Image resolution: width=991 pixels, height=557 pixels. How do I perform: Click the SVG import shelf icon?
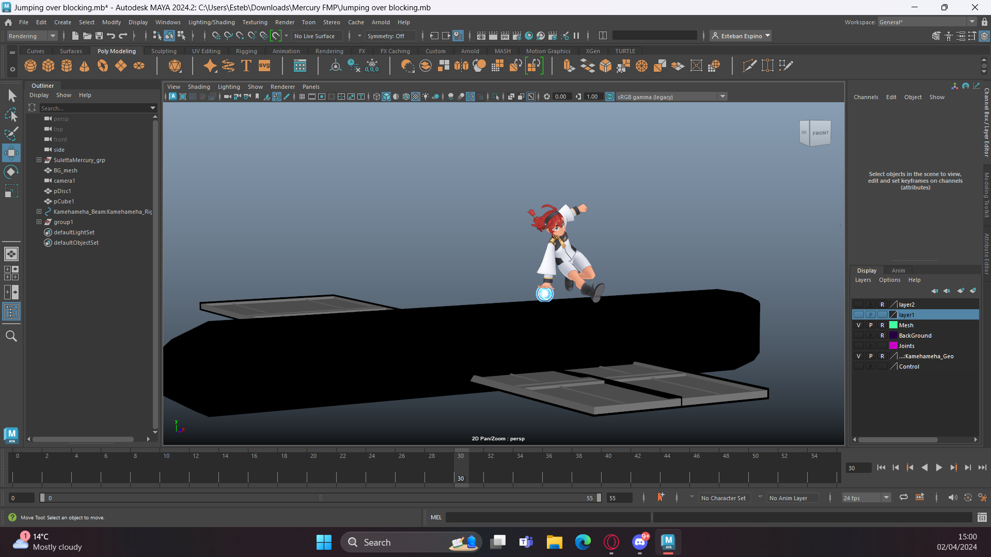264,66
